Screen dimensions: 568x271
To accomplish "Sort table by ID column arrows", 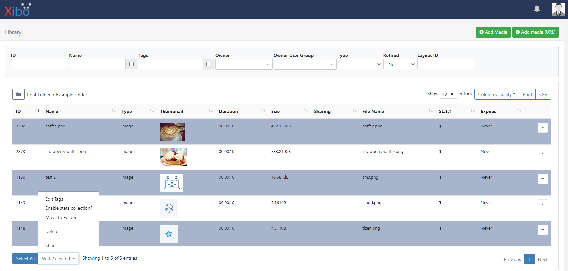I will pos(37,111).
